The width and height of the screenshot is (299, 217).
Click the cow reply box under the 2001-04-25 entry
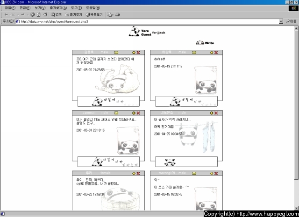point(186,162)
